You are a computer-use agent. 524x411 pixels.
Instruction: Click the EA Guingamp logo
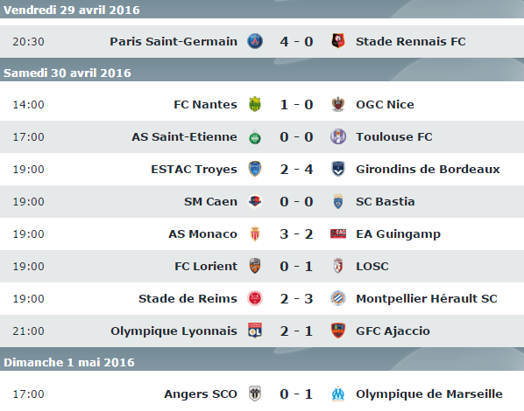338,233
